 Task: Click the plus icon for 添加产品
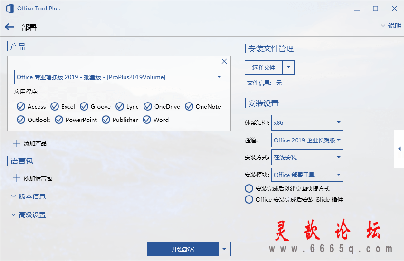[x=17, y=143]
